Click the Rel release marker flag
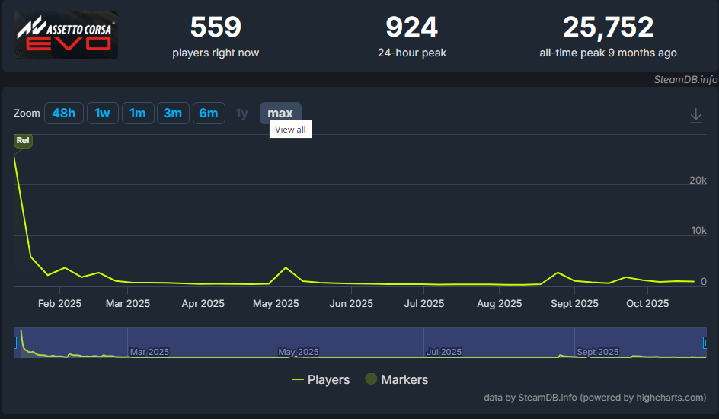 22,141
